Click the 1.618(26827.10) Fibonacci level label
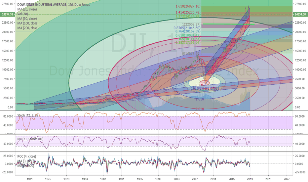Viewport: 308px width, 182px height. [x=188, y=7]
